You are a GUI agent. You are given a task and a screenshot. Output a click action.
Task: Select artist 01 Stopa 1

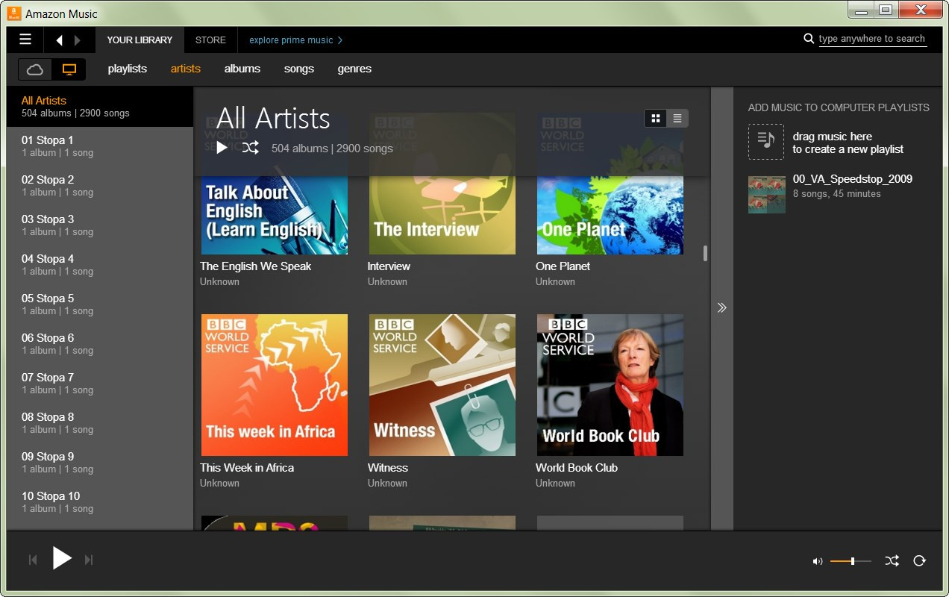click(100, 146)
